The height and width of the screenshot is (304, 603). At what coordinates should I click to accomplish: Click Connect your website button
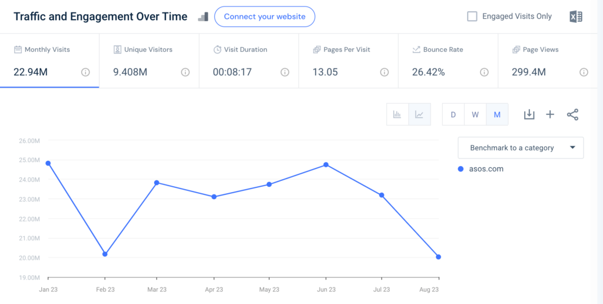(264, 16)
